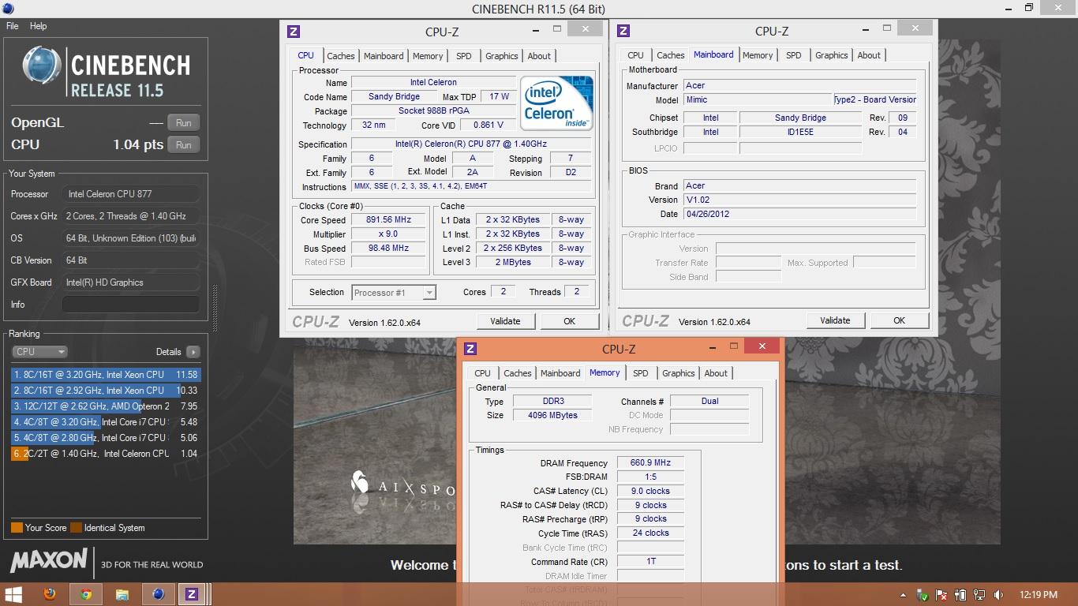Click Validate in the CPU-Z CPU window
Viewport: 1078px width, 606px height.
(505, 321)
